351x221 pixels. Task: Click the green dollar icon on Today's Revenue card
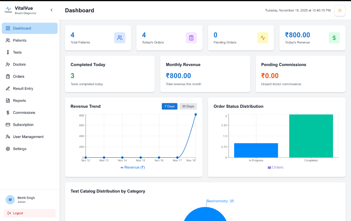(x=334, y=38)
